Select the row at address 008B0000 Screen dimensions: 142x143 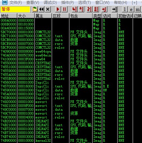point(71,24)
